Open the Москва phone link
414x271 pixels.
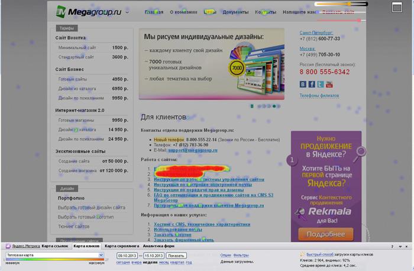point(308,49)
